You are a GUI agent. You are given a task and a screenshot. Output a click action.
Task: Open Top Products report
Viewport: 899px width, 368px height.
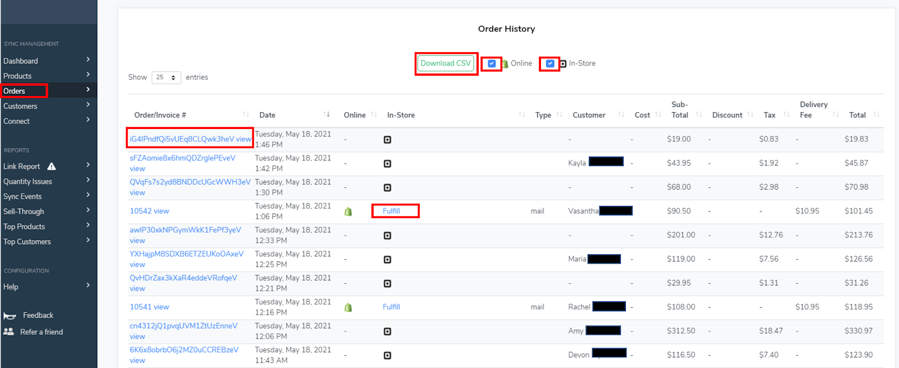24,227
